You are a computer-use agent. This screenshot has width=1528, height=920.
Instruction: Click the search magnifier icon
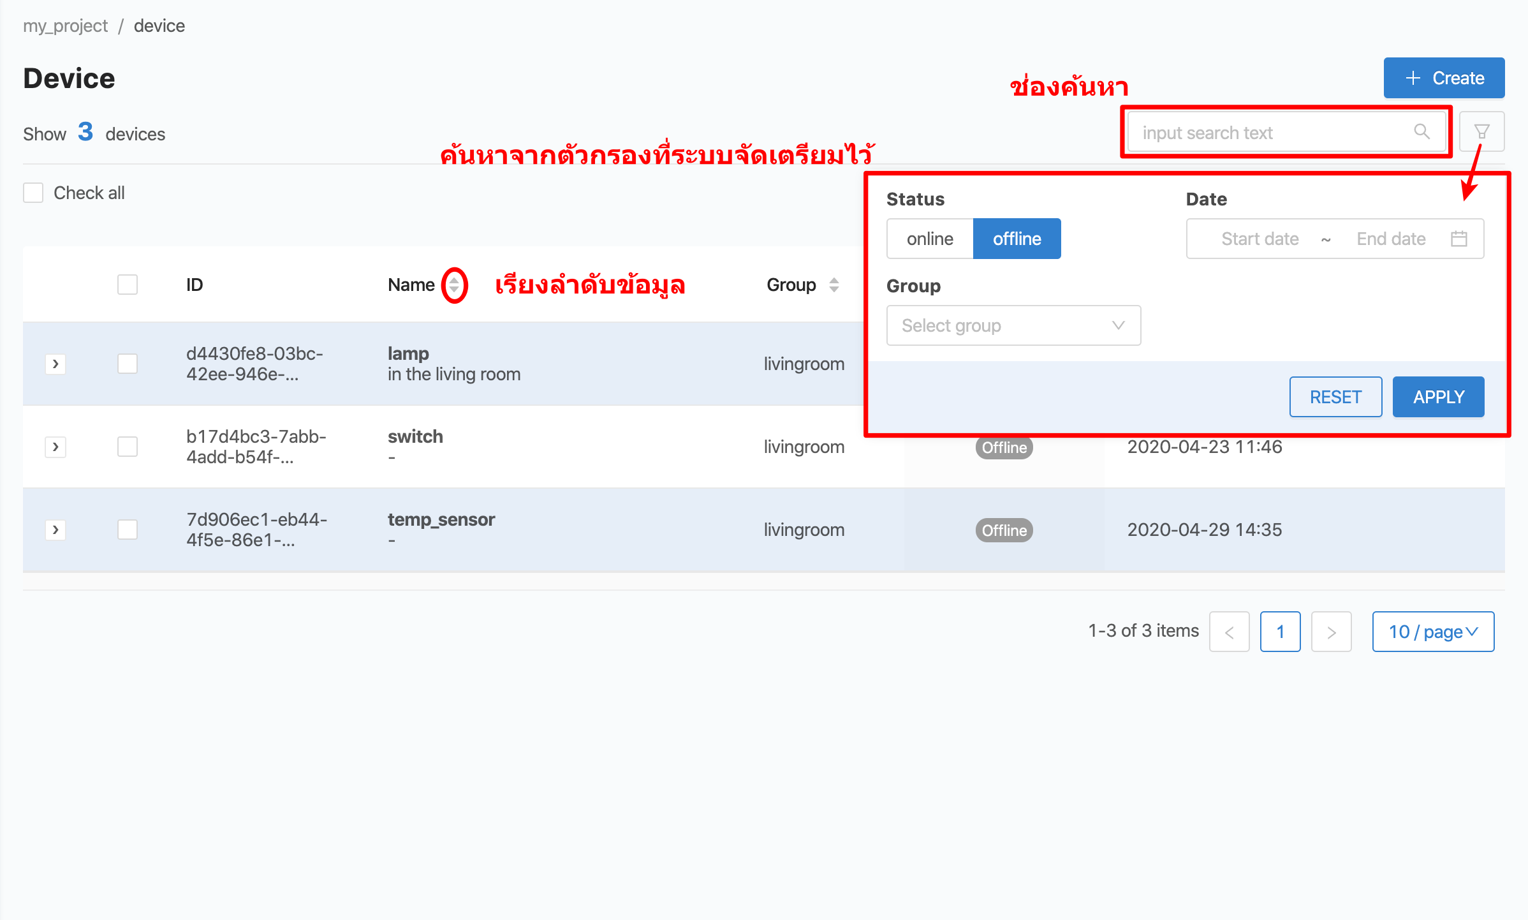point(1419,133)
